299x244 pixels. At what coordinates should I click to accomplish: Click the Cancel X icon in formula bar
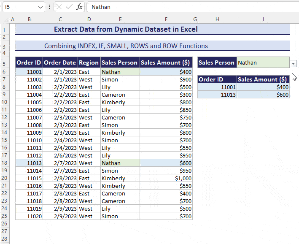59,7
